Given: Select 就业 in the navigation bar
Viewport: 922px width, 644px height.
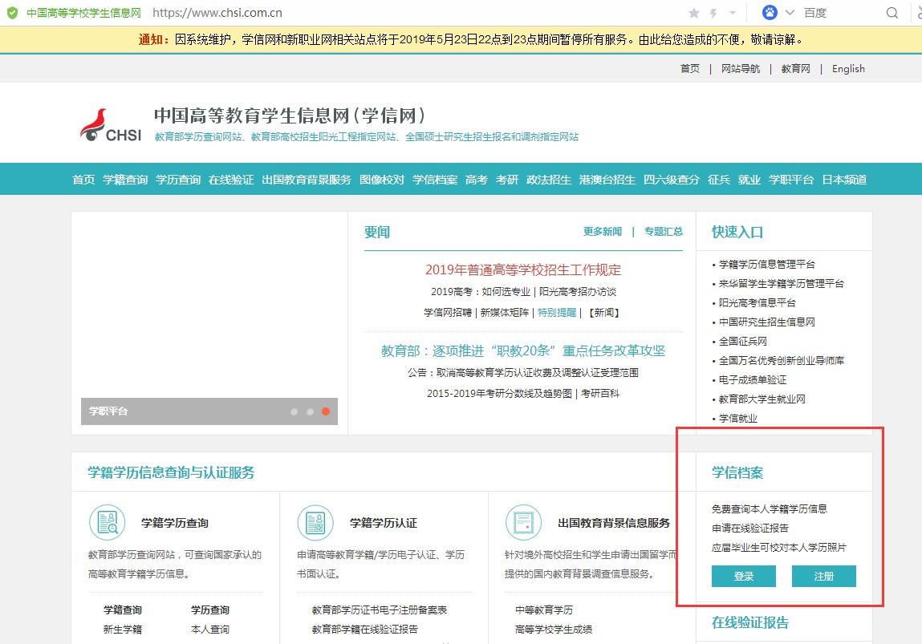Looking at the screenshot, I should tap(749, 180).
